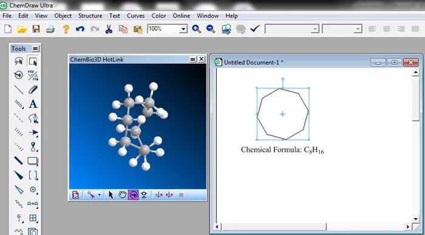Choose the Chemical Symbols tool
The width and height of the screenshot is (425, 235).
(x=33, y=189)
